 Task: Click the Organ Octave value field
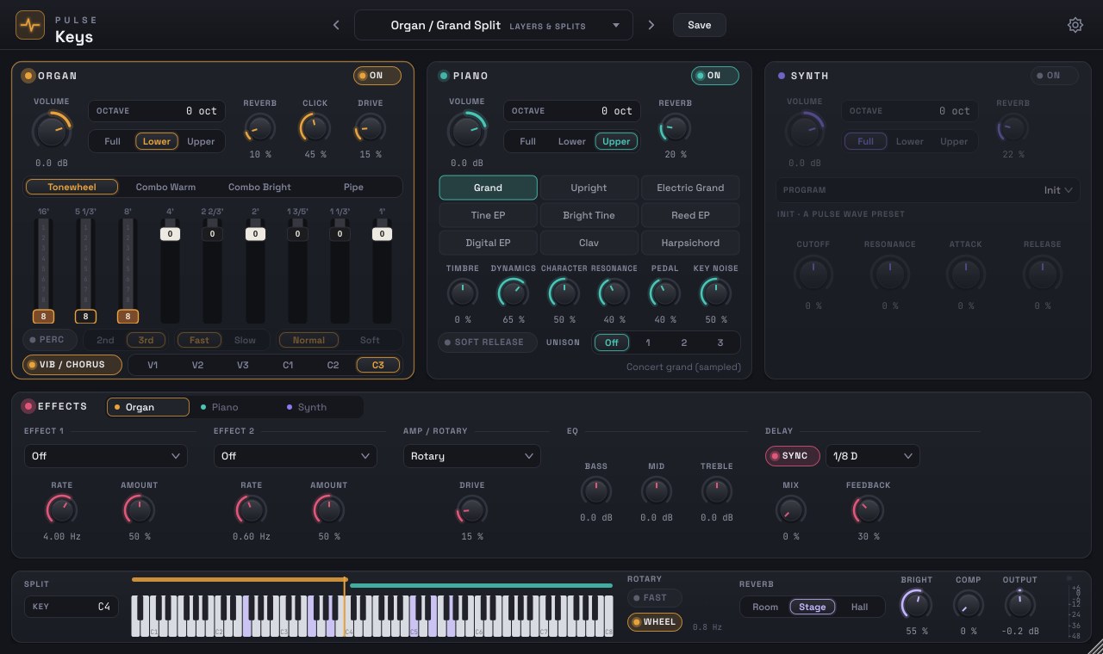(157, 111)
